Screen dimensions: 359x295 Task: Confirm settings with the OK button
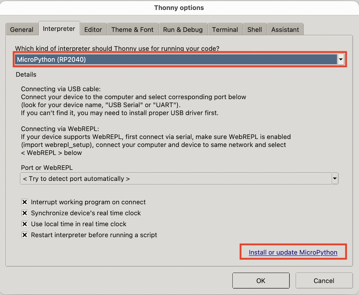(261, 281)
